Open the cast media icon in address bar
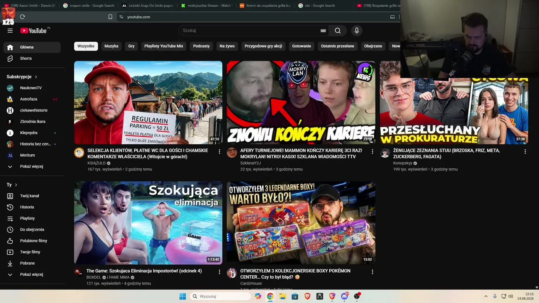Viewport: 539px width, 303px height. click(x=392, y=17)
